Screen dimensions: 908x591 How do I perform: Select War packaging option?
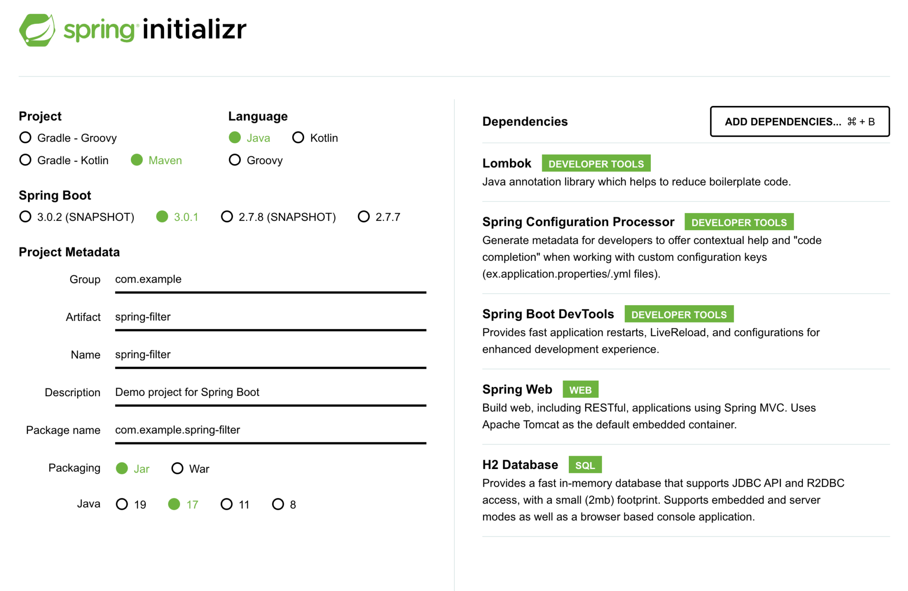click(x=177, y=468)
